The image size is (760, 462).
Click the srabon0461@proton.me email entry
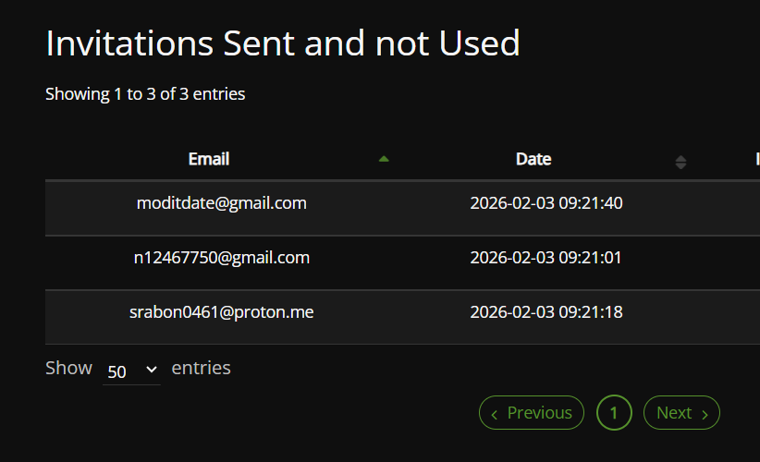[222, 312]
